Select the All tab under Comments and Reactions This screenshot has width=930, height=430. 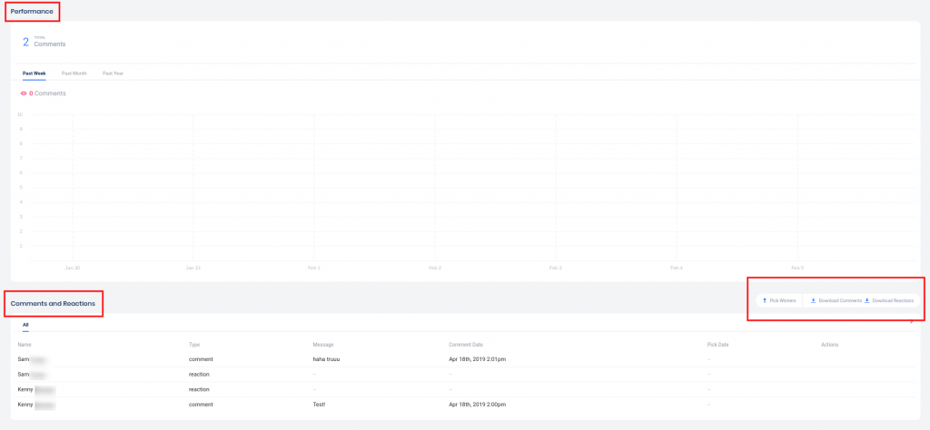(25, 324)
